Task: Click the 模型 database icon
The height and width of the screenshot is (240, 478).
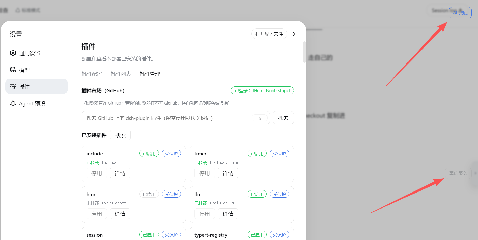Action: 13,70
